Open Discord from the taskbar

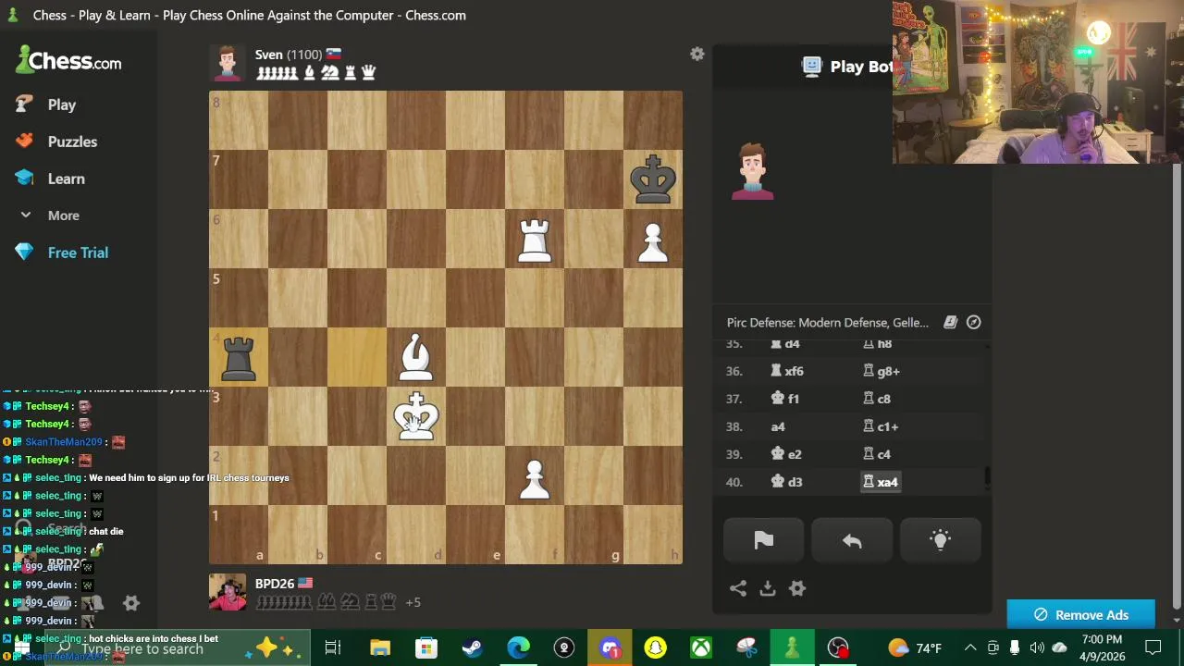(610, 648)
